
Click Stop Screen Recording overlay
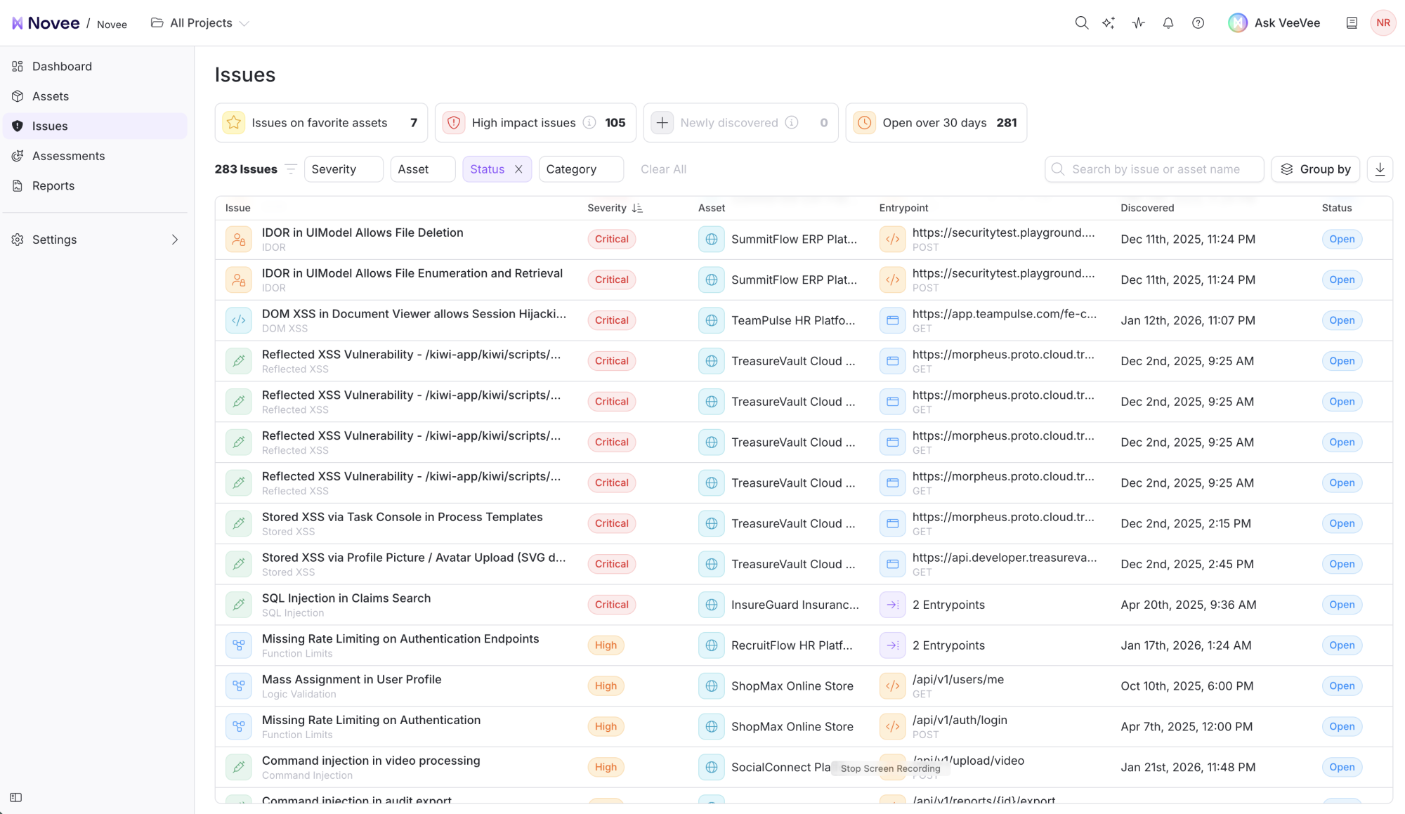pyautogui.click(x=890, y=768)
